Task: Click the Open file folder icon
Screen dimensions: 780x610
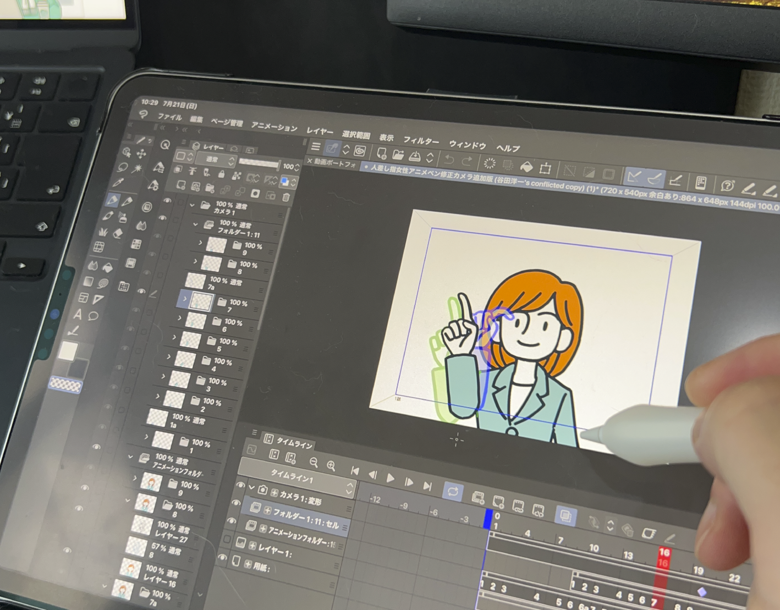Action: tap(398, 155)
